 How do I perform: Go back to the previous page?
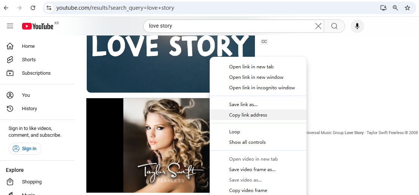6,8
